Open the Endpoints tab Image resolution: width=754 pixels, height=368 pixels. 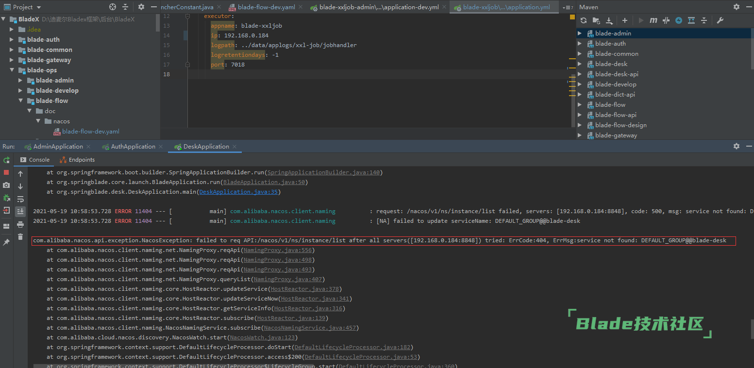[77, 160]
